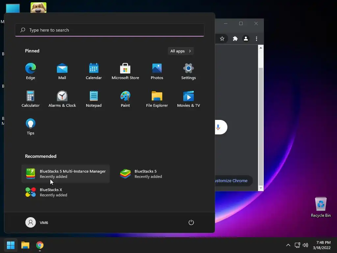
Task: Maximize the Chrome window
Action: tap(241, 23)
